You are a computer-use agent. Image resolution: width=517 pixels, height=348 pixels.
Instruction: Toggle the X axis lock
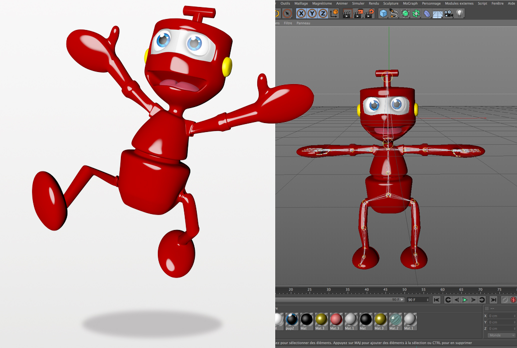[301, 13]
